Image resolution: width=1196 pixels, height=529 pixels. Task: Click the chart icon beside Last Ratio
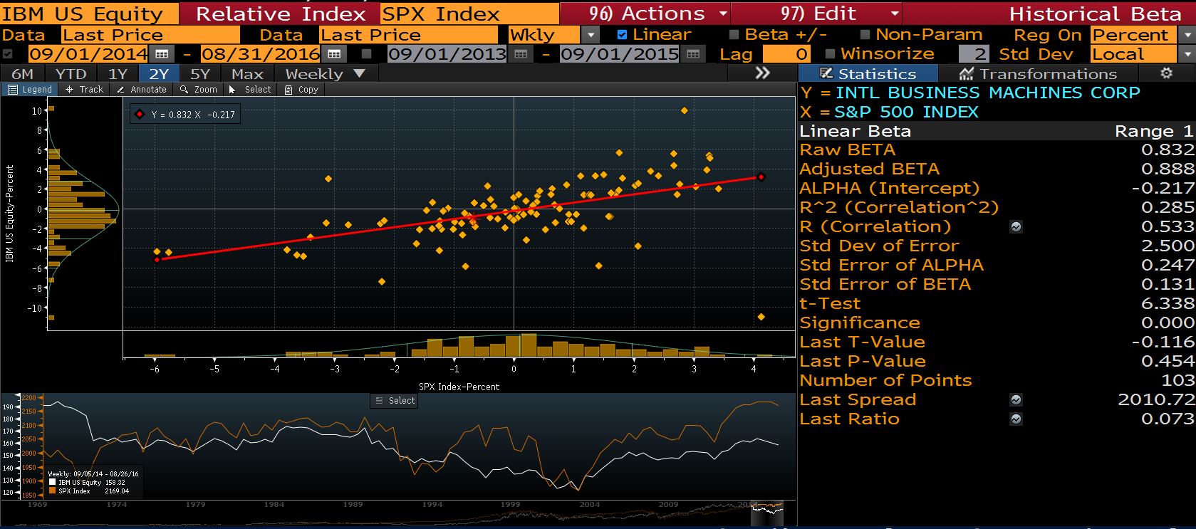coord(1016,419)
